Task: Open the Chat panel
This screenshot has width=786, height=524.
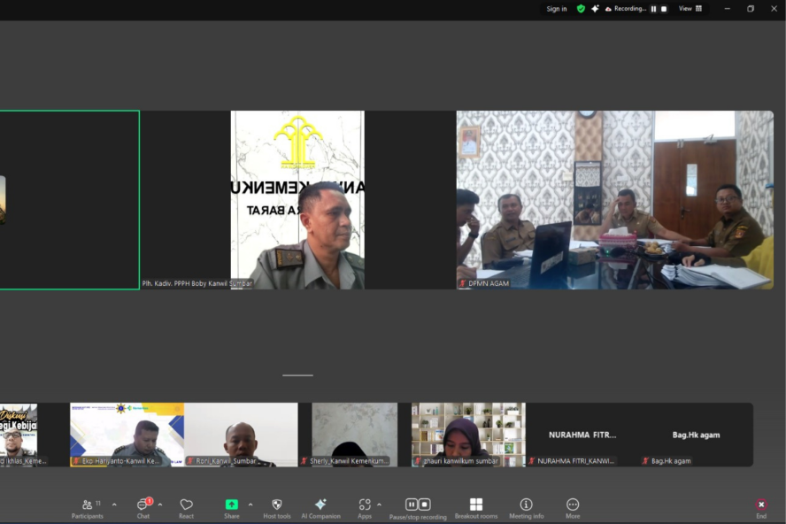Action: tap(143, 508)
